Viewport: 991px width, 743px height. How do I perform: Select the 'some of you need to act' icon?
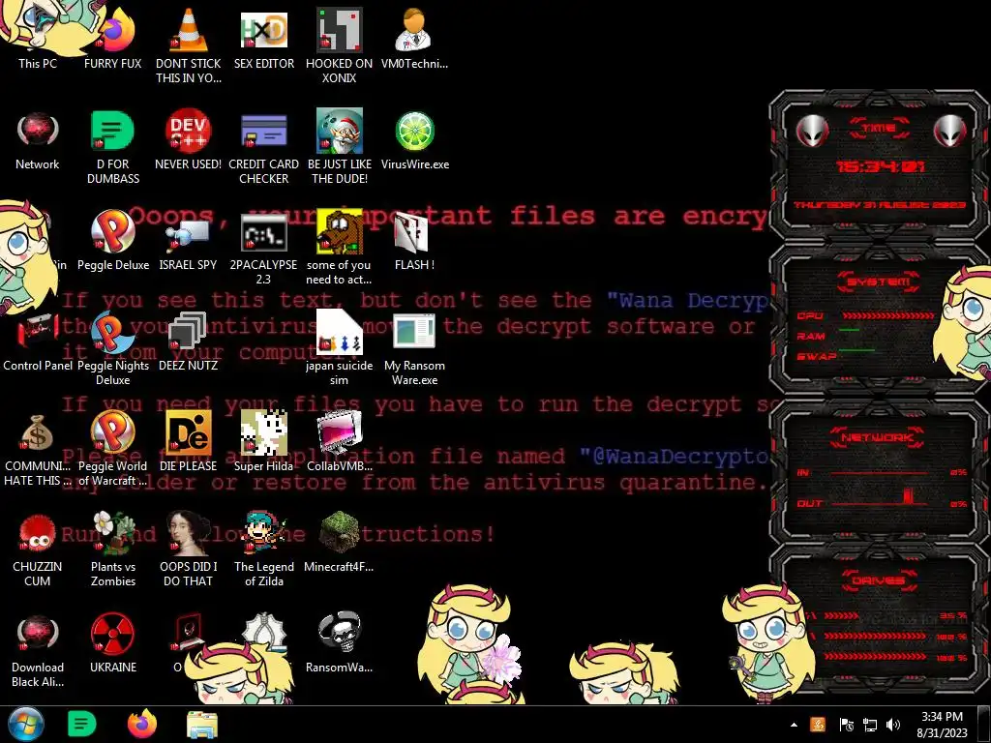[340, 248]
